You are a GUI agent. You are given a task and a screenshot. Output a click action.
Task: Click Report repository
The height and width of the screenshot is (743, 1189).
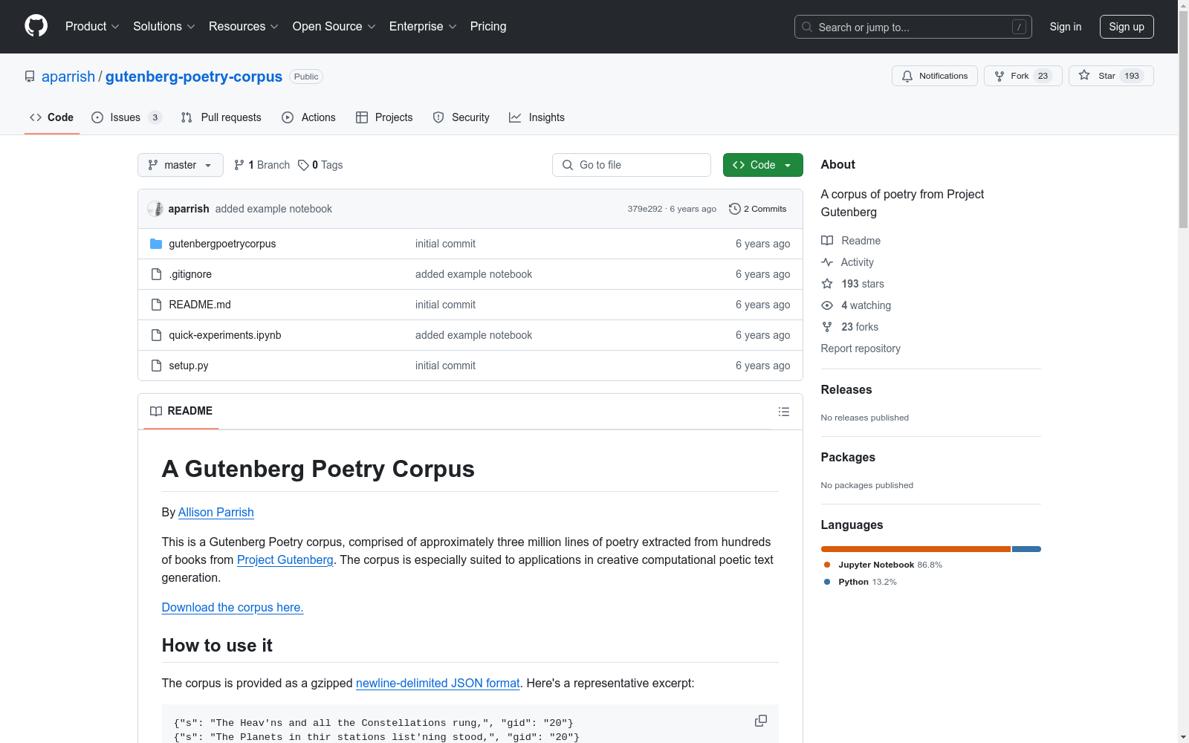tap(861, 348)
